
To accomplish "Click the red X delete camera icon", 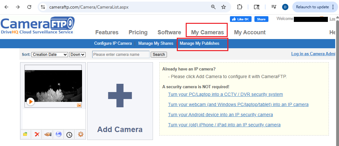I will click(37, 134).
